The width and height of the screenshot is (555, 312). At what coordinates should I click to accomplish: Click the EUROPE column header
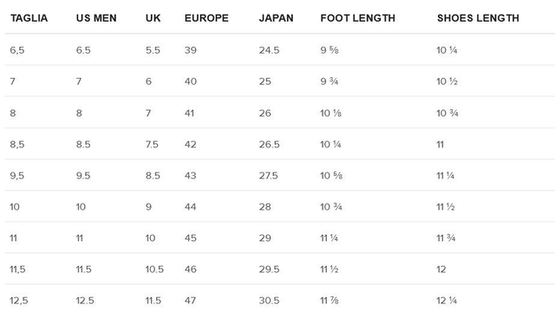click(x=206, y=18)
